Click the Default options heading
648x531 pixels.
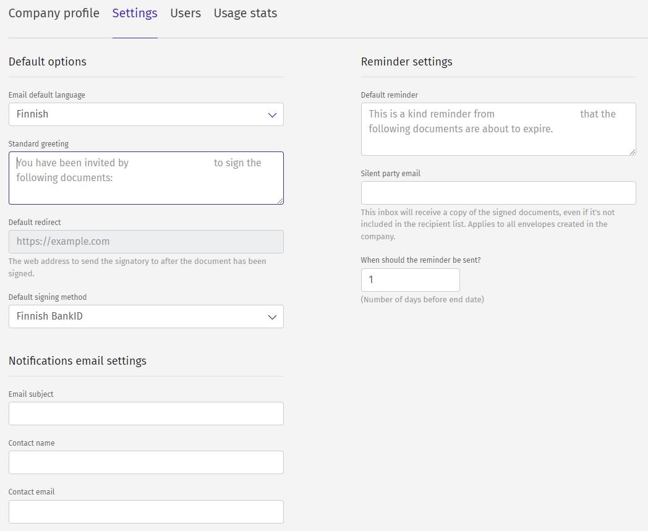coord(48,62)
